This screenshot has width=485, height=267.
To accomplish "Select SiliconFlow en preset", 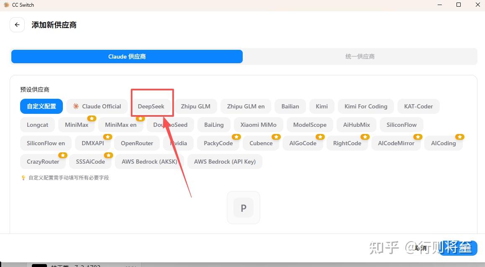I will click(46, 143).
